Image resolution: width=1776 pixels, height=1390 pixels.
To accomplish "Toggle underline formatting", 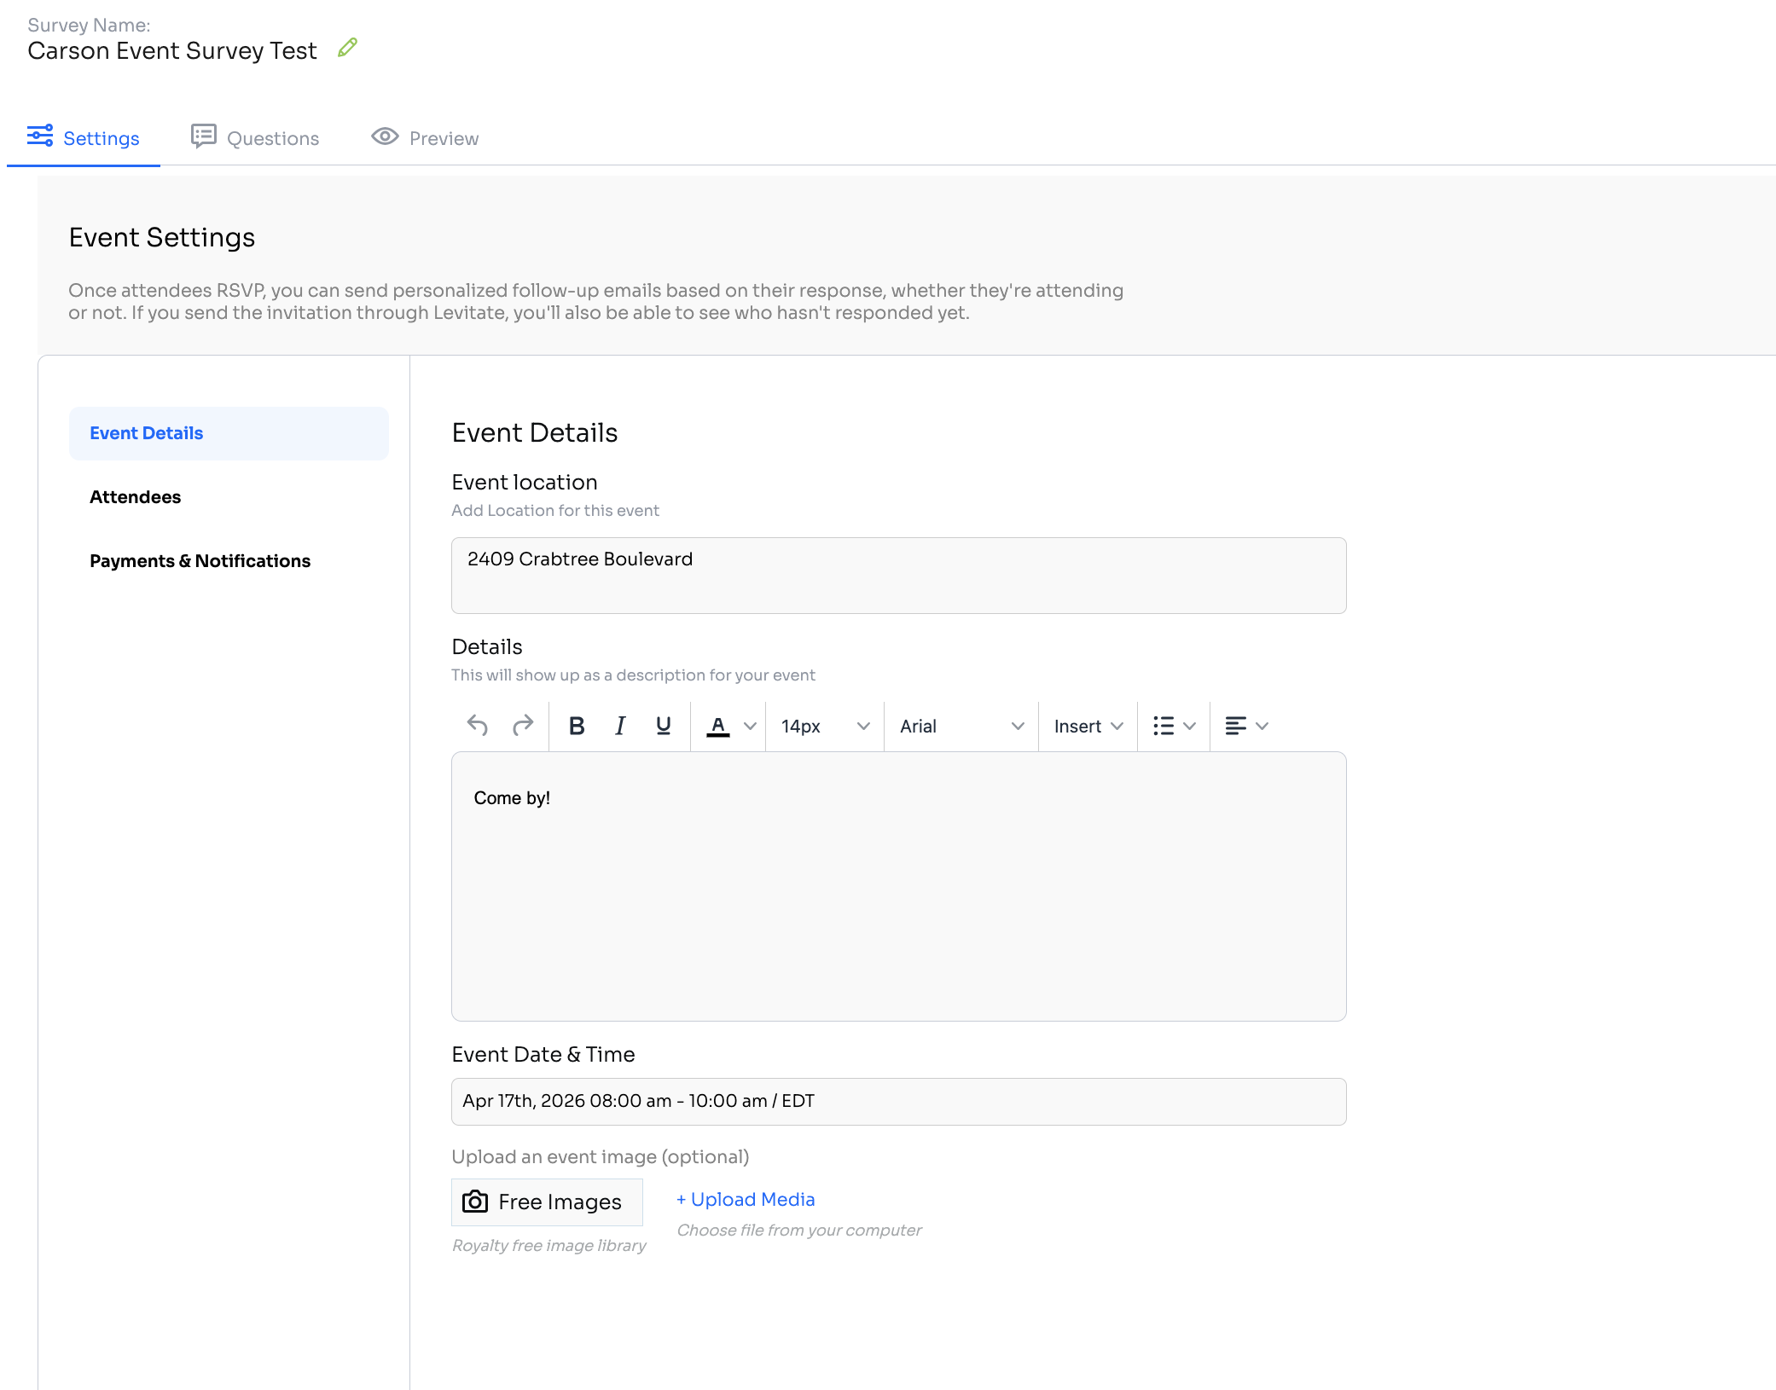I will click(663, 726).
